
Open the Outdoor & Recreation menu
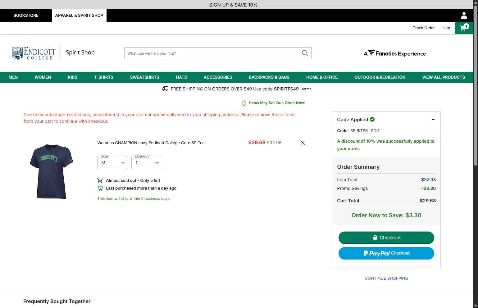pos(380,77)
